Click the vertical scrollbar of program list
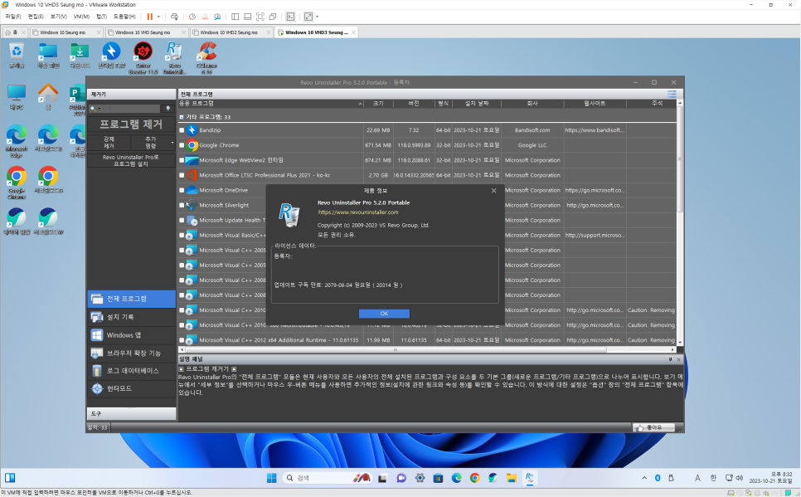This screenshot has width=801, height=497. click(680, 158)
